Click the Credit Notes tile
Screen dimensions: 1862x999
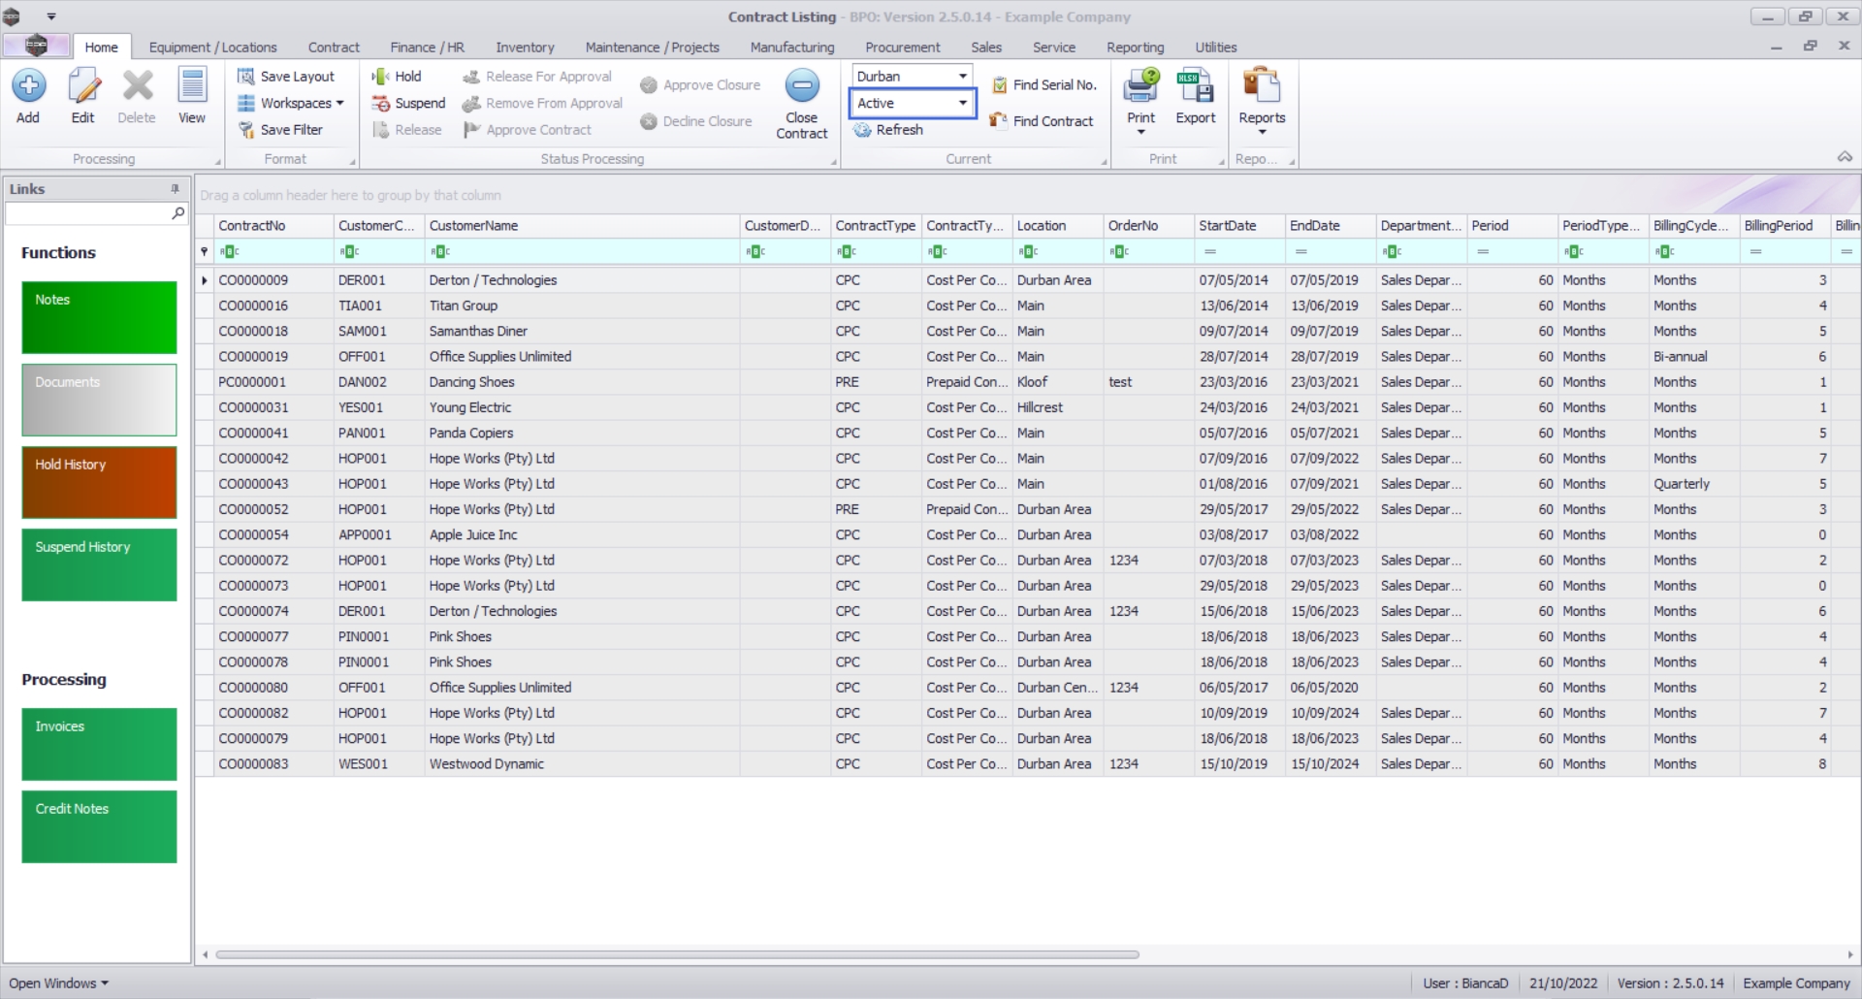pos(99,827)
